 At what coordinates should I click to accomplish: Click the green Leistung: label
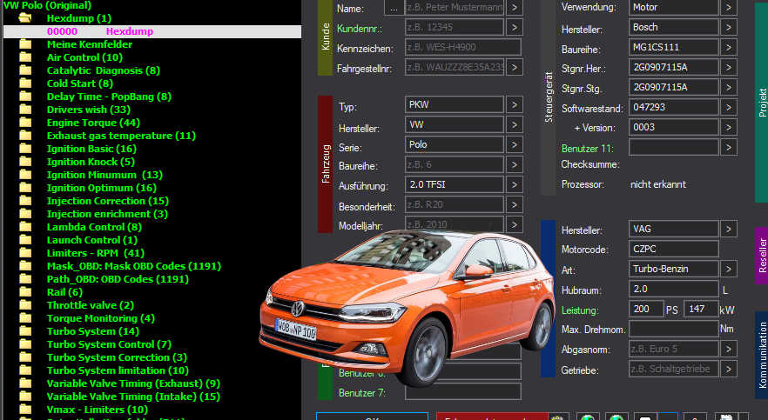coord(580,310)
